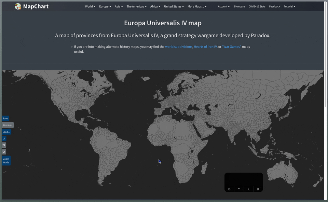
Task: Toggle the UI button on sidebar
Action: pyautogui.click(x=4, y=138)
